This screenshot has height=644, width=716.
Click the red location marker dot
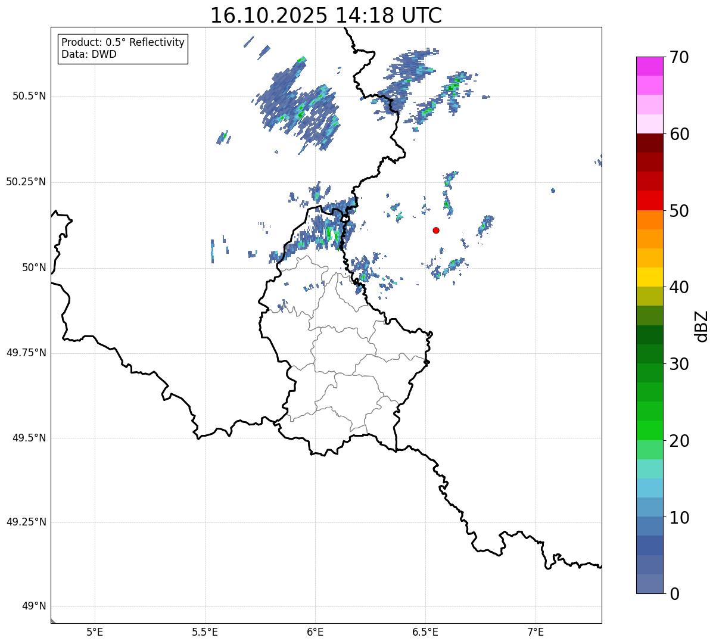[x=436, y=230]
